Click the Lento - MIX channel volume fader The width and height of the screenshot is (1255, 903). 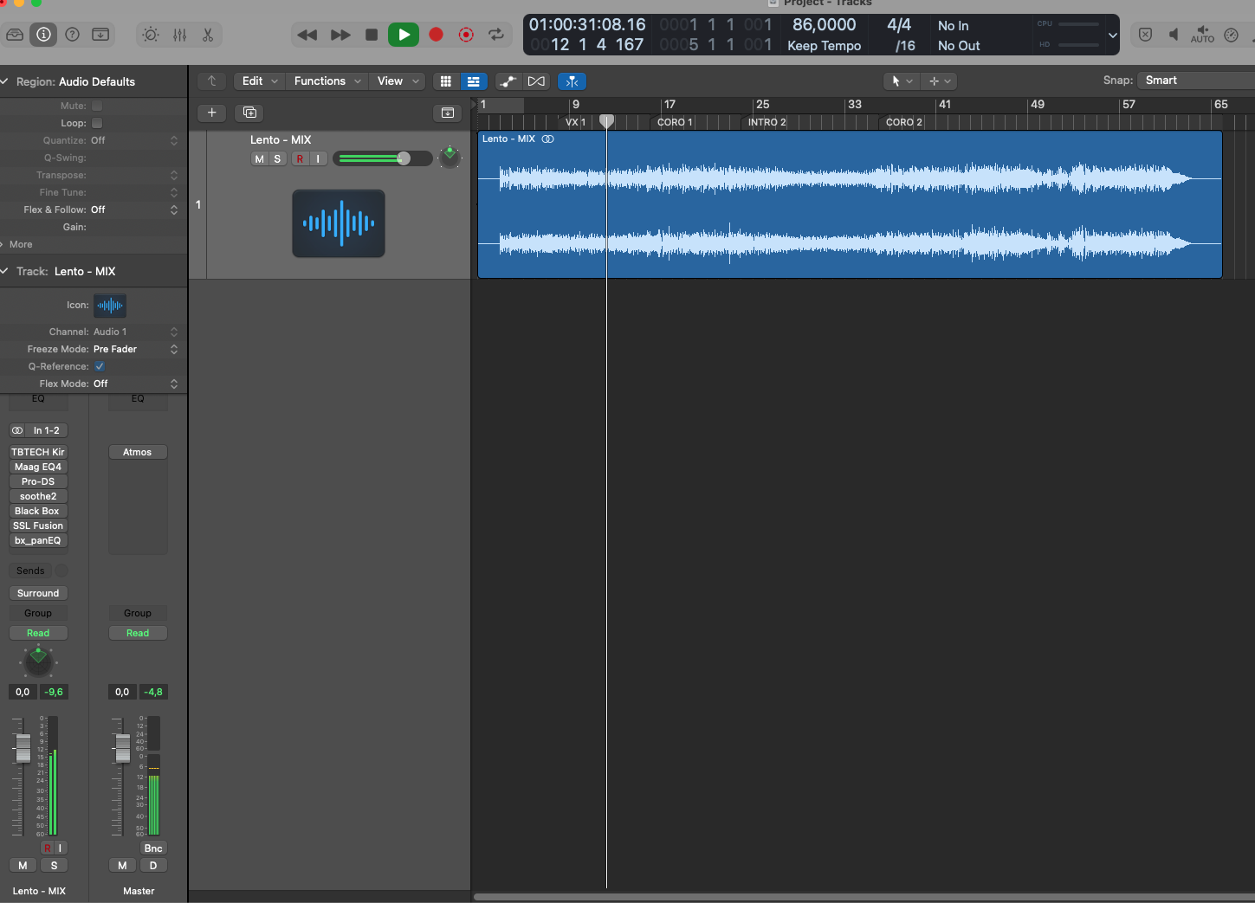point(23,747)
